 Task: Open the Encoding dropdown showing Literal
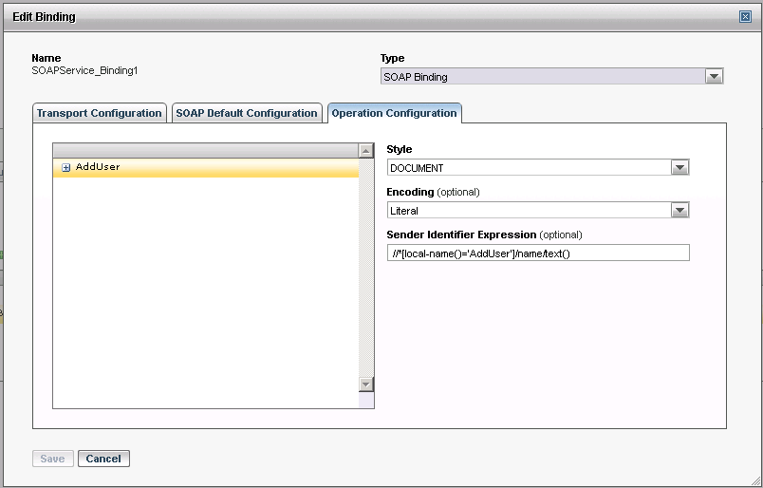click(679, 211)
